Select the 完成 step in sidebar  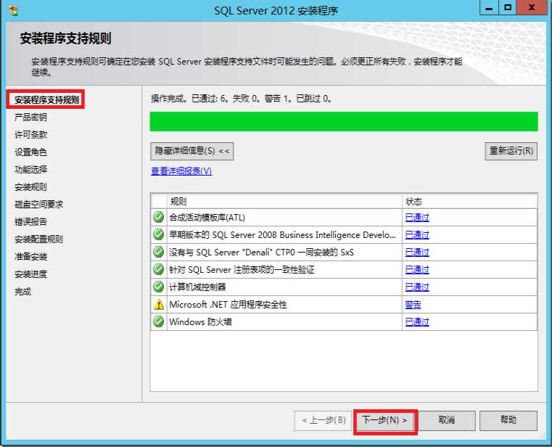coord(22,292)
